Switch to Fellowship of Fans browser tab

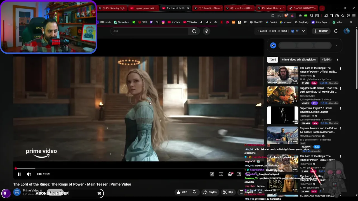[x=208, y=8]
